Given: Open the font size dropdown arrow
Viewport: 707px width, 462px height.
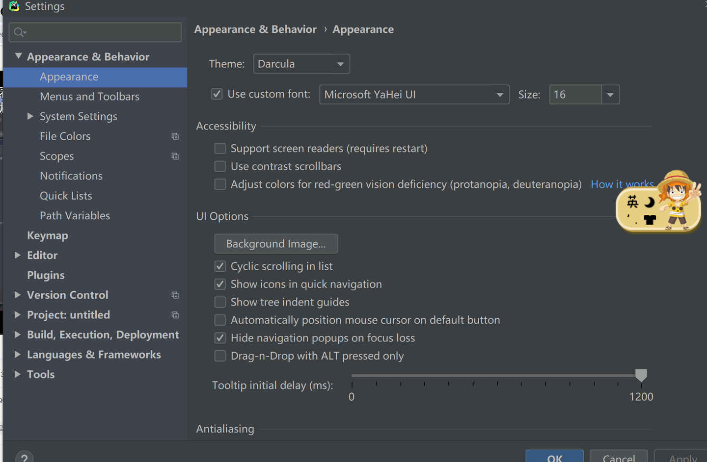Looking at the screenshot, I should 610,95.
